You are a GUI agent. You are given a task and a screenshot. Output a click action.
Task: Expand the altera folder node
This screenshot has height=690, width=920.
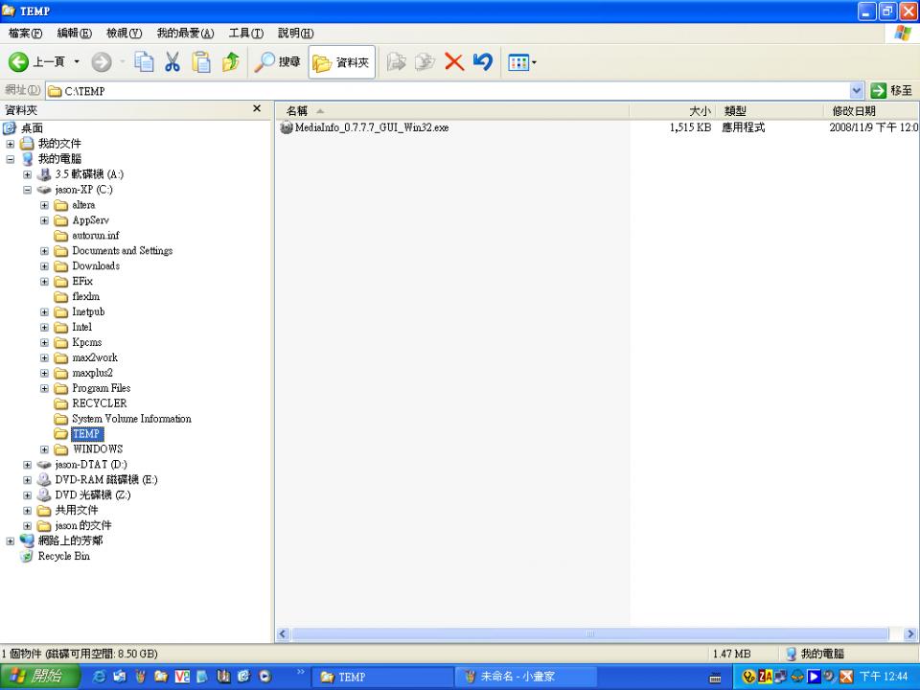[x=44, y=205]
